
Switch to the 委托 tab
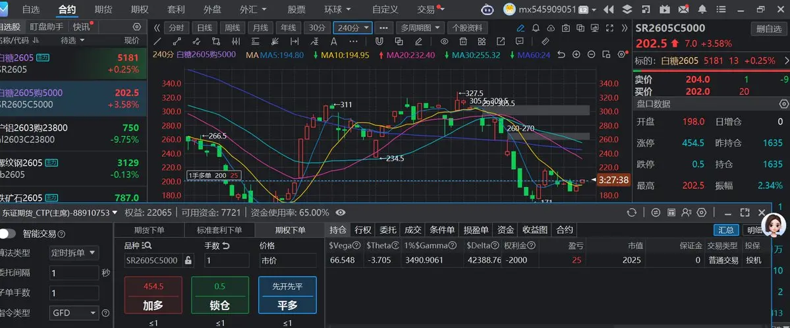coord(387,231)
